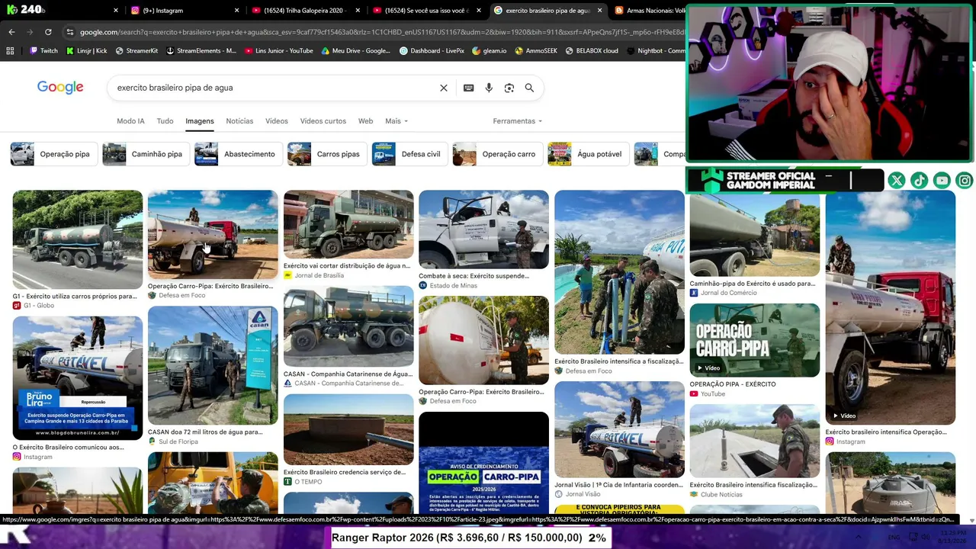Screen dimensions: 976x549
Task: Click the 'G1 - Globo' source label
Action: [x=39, y=306]
